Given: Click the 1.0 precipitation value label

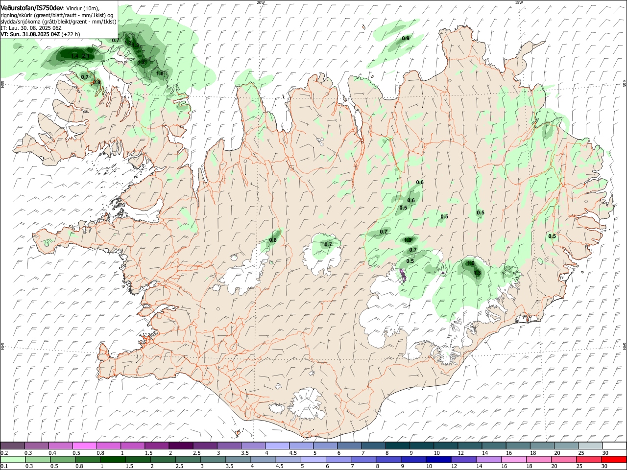Looking at the screenshot, I should click(160, 73).
